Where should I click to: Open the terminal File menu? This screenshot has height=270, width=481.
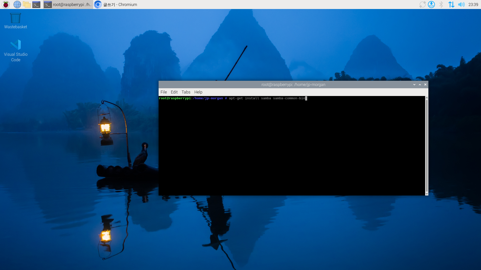click(164, 92)
